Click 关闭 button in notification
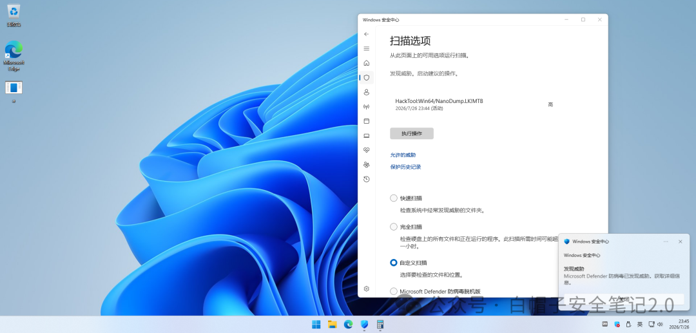696x333 pixels. [624, 300]
